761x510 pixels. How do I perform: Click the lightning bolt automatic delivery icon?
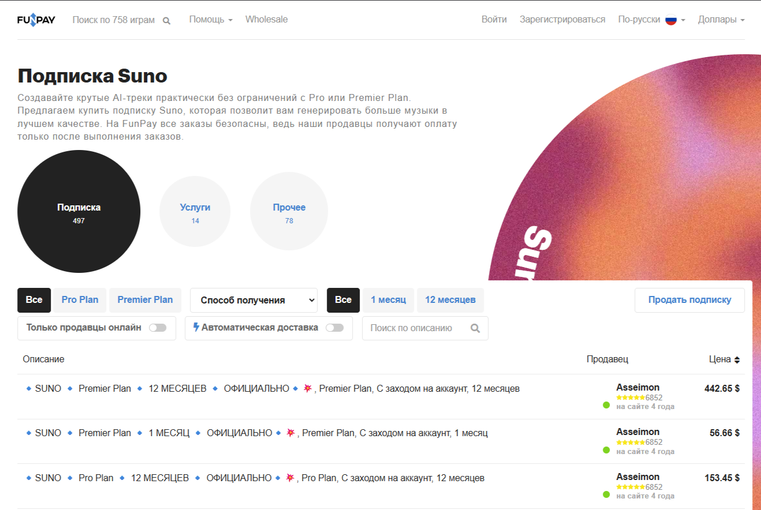coord(196,327)
